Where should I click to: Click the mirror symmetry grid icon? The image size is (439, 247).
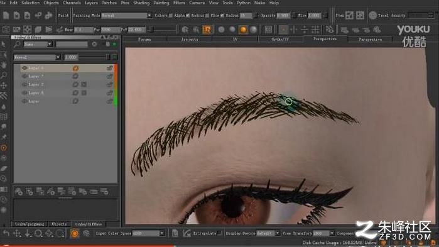[315, 30]
